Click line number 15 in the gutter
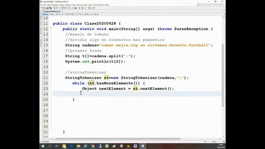The height and width of the screenshot is (149, 265). coord(46,45)
